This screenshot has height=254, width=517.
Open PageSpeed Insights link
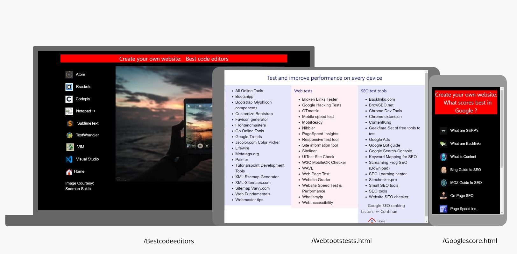point(320,134)
